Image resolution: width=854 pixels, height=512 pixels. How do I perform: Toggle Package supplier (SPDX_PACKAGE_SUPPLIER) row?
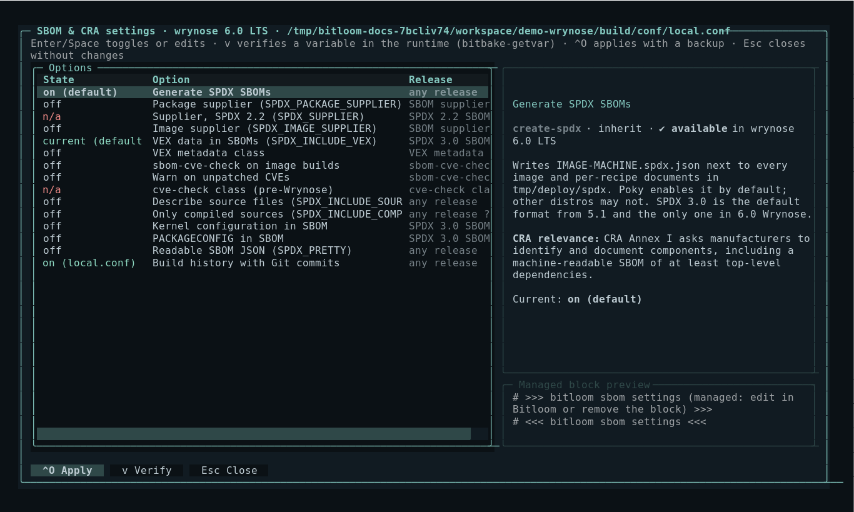(263, 104)
